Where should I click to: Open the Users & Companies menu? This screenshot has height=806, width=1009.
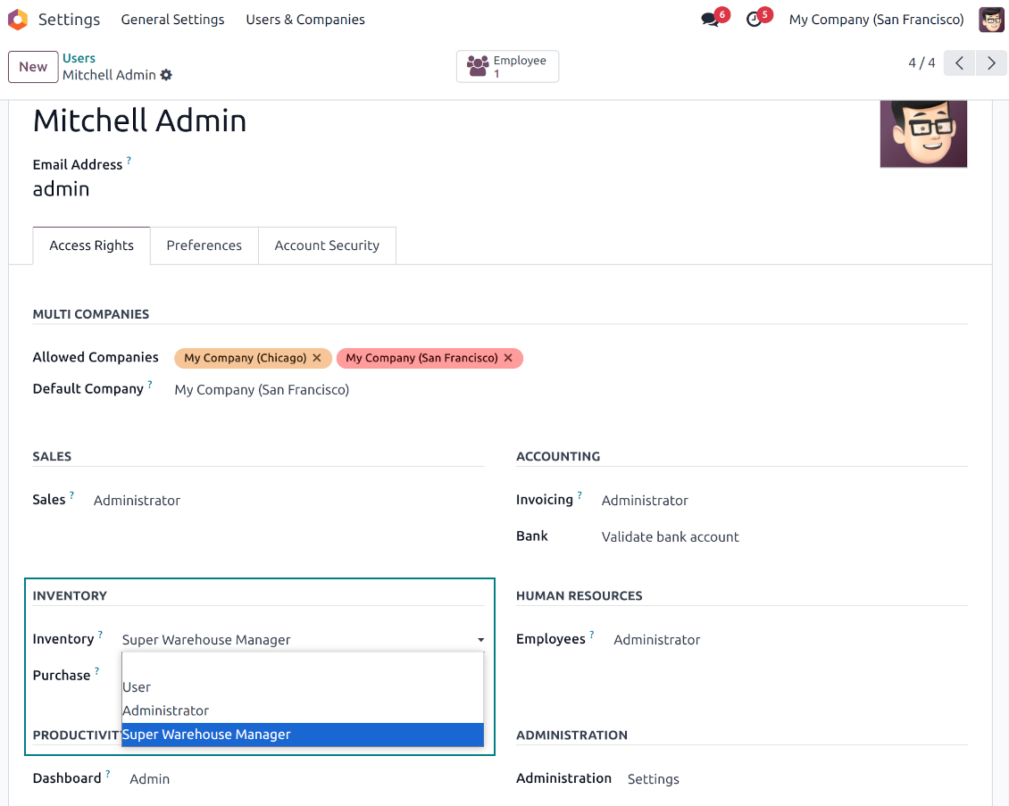[305, 20]
